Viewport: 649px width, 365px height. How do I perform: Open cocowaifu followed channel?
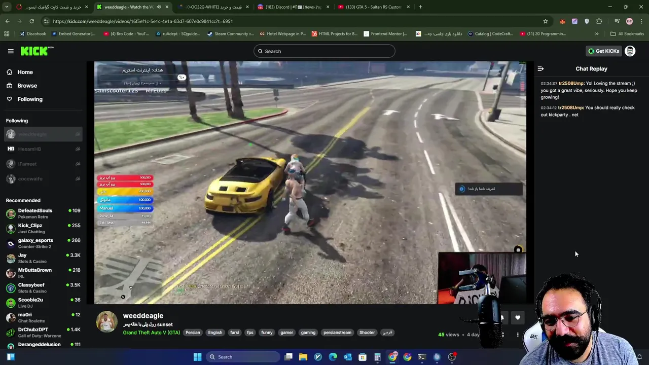coord(43,178)
